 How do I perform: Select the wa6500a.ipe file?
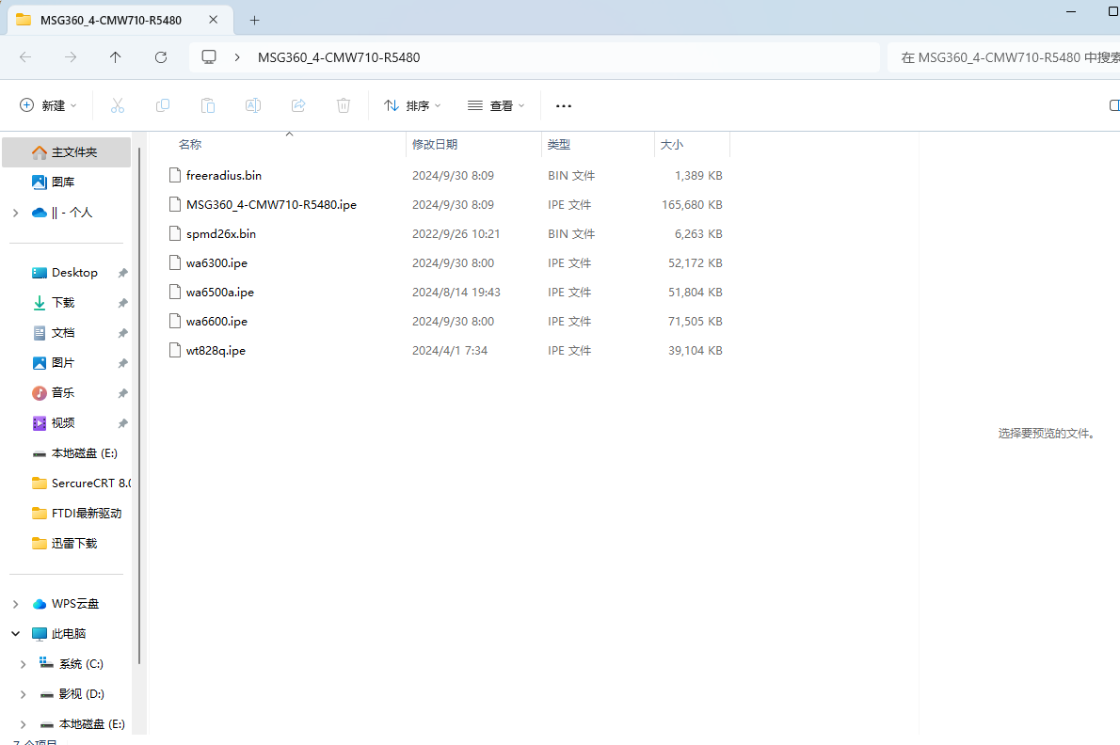pos(220,293)
